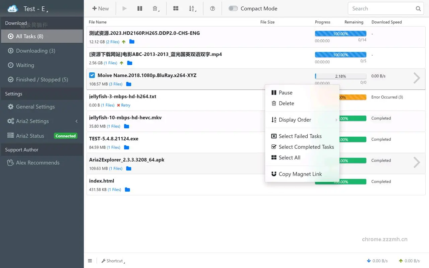This screenshot has height=268, width=429.
Task: Click the green Connected badge
Action: tap(66, 136)
